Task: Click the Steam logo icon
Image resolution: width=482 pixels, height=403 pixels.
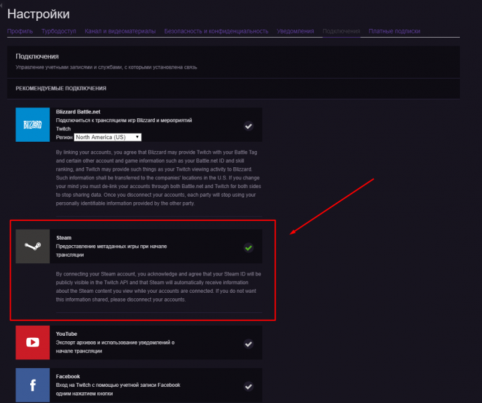Action: coord(33,247)
